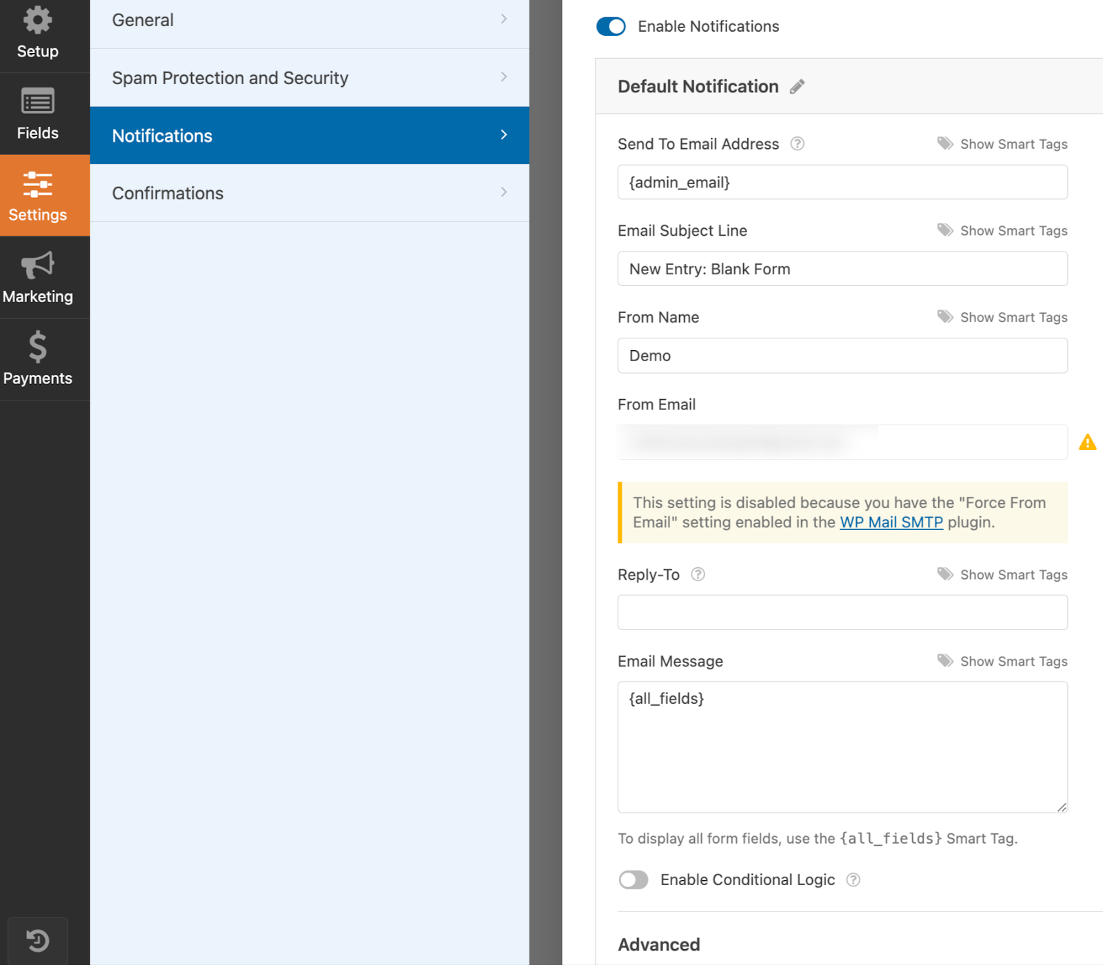This screenshot has width=1103, height=965.
Task: Show help for Send To Email Address
Action: point(797,144)
